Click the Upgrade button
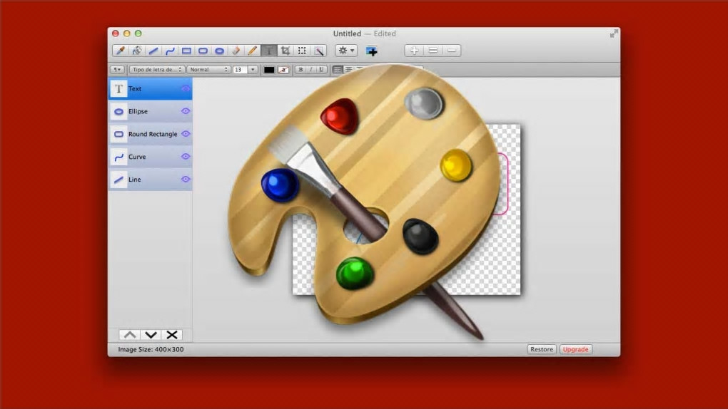The height and width of the screenshot is (409, 728). (x=576, y=349)
